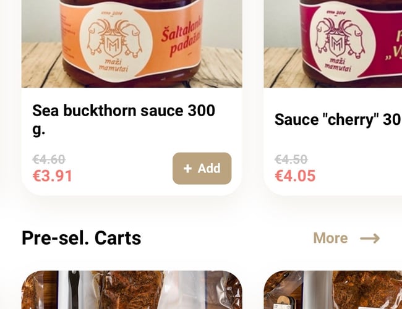Click the crossed-out €4.50 price
The height and width of the screenshot is (309, 402).
tap(291, 160)
